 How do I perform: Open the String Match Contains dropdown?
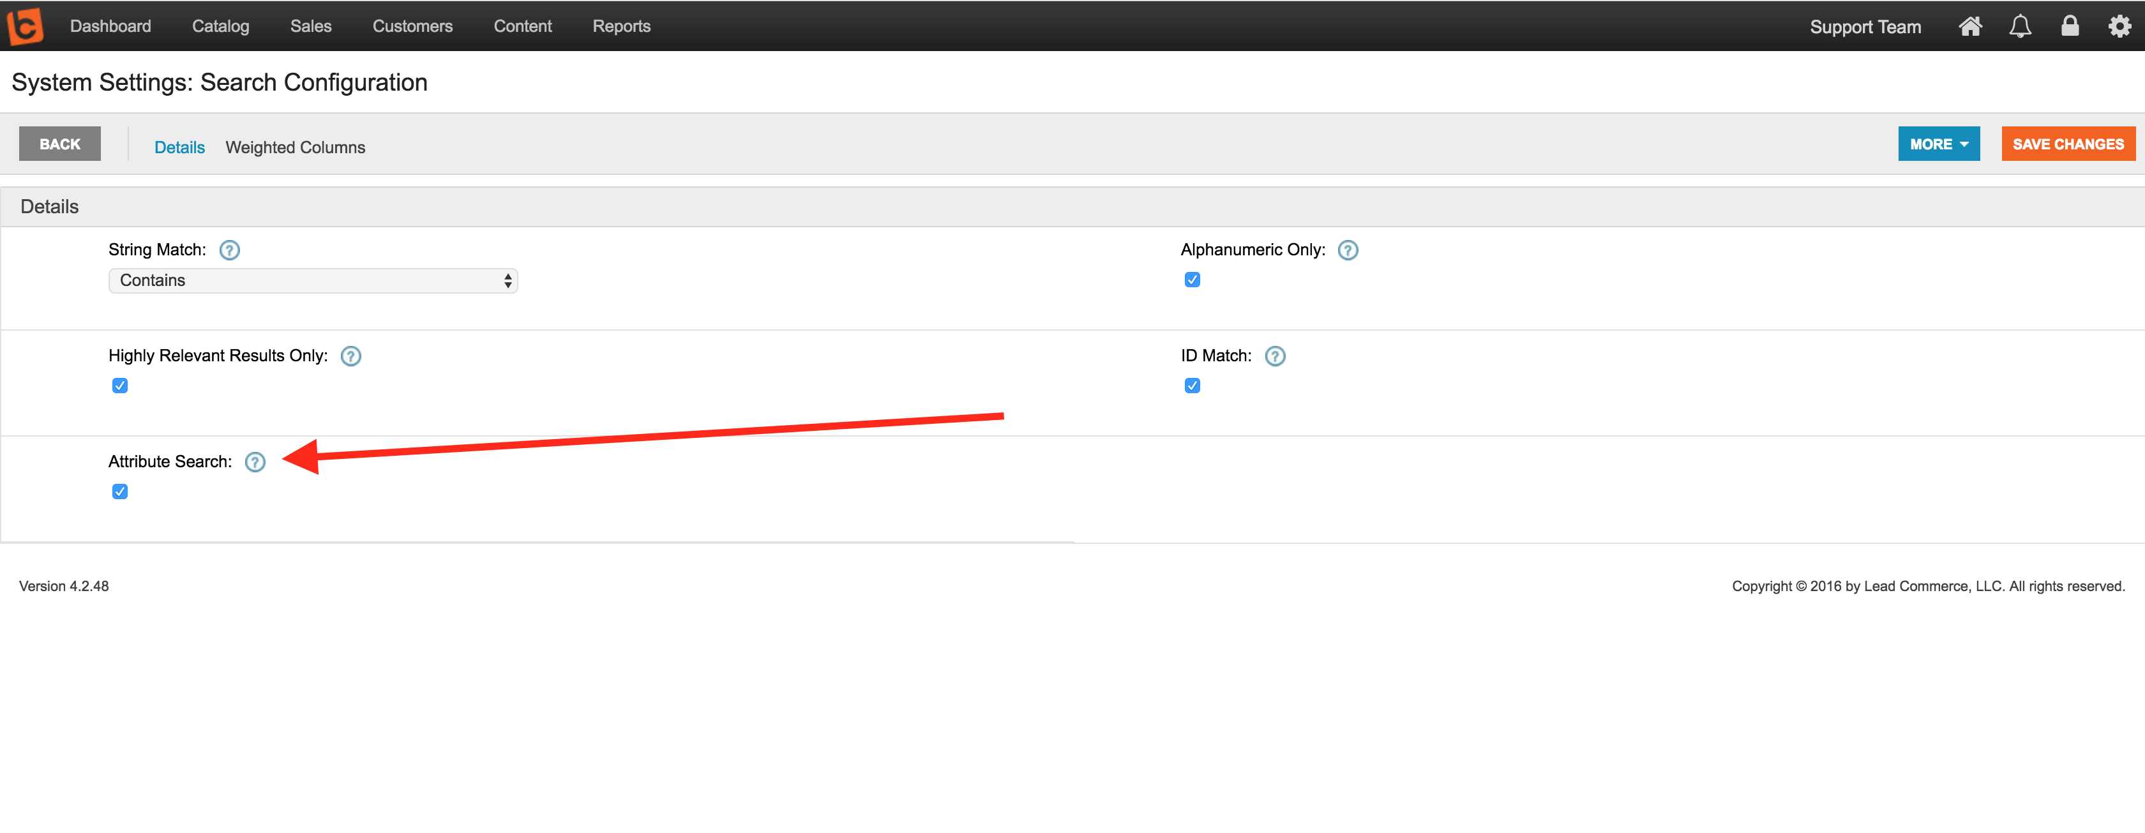click(x=313, y=281)
